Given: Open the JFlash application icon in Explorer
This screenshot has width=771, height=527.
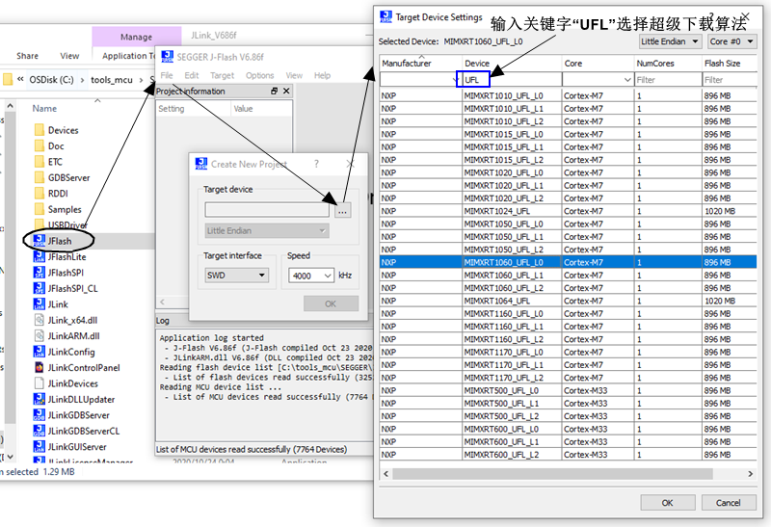Looking at the screenshot, I should pyautogui.click(x=39, y=241).
